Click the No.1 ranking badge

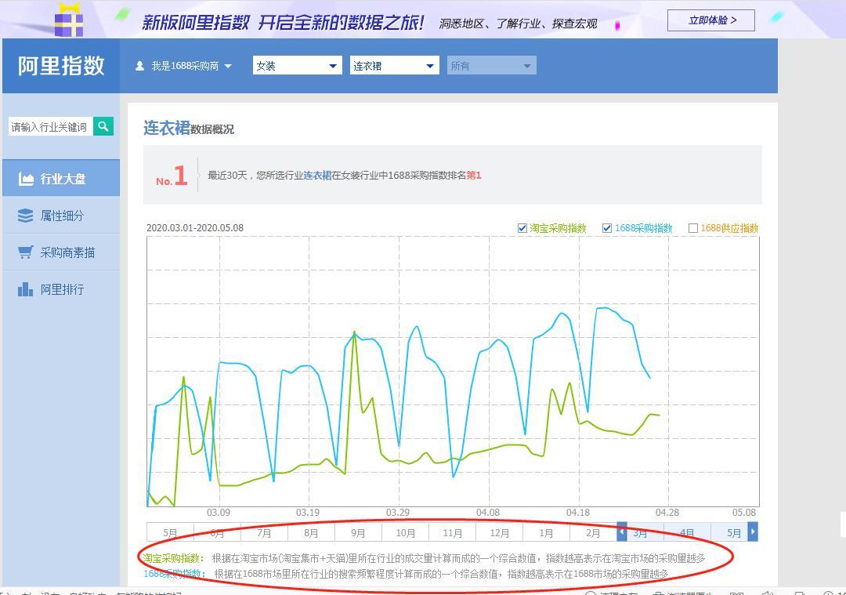click(172, 176)
